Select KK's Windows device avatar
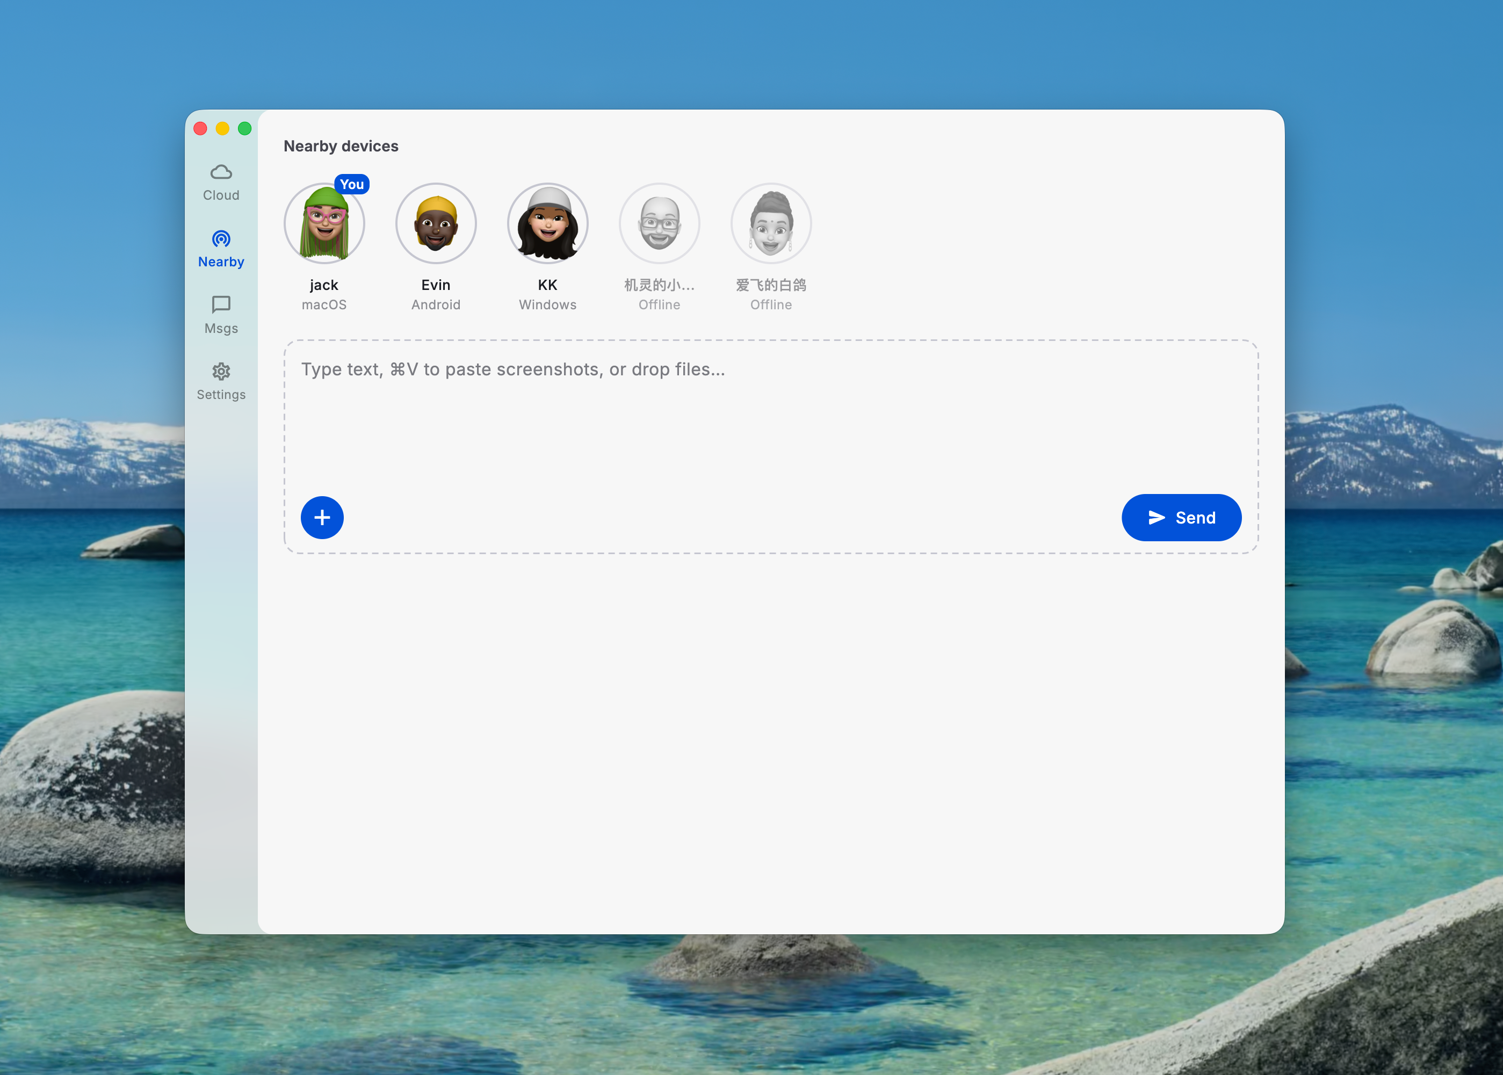Viewport: 1503px width, 1075px height. tap(547, 223)
